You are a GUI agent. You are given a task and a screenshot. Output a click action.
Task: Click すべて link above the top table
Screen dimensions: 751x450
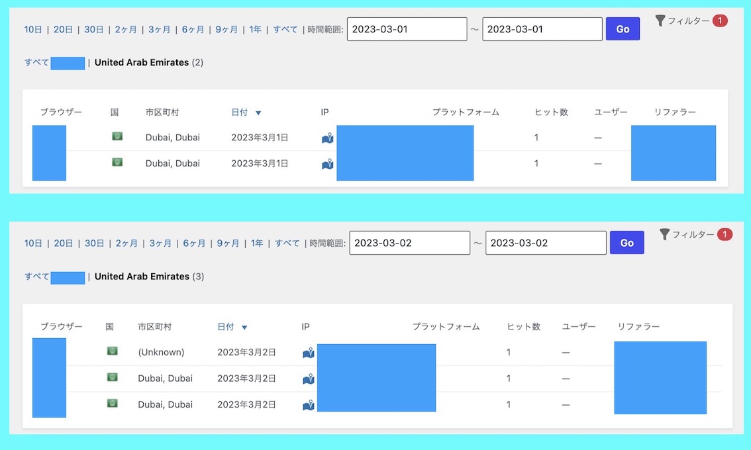coord(36,63)
